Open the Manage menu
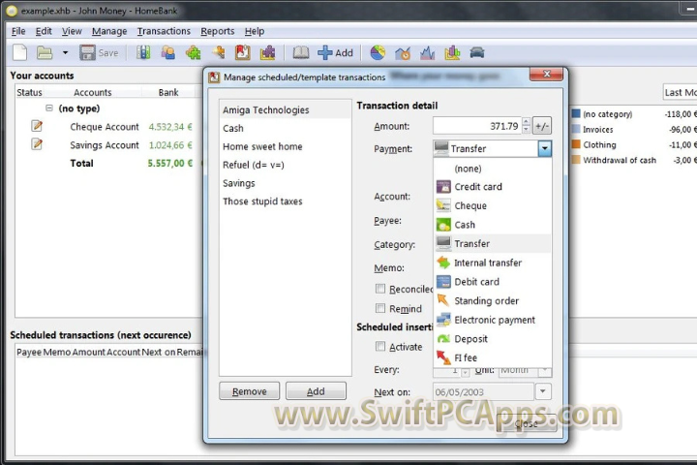 tap(109, 31)
